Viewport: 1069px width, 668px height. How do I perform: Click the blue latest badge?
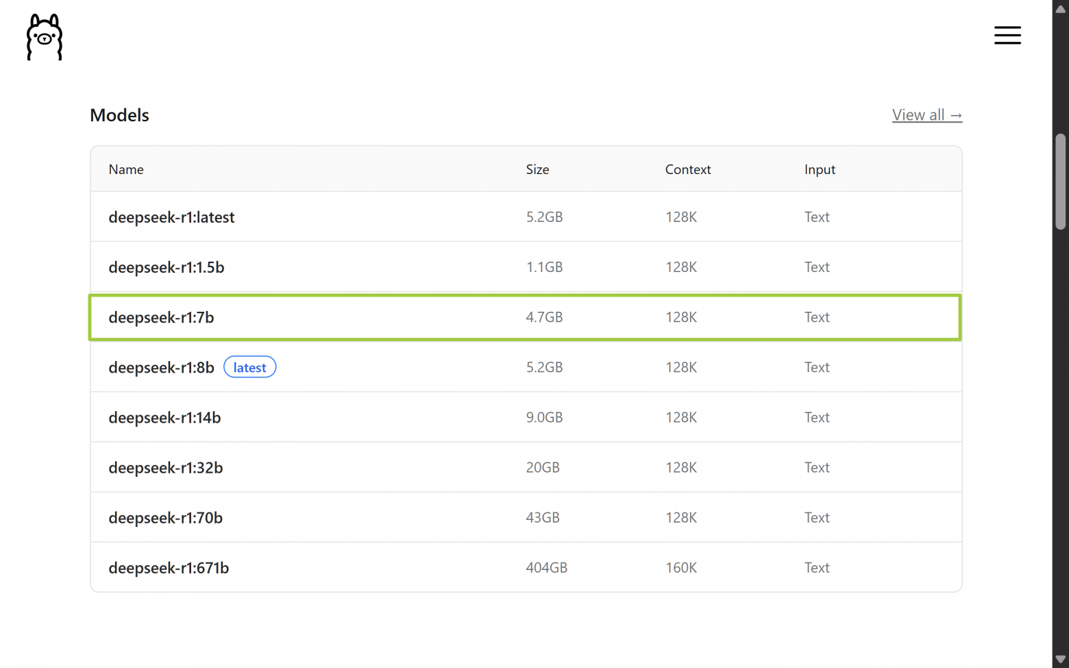tap(249, 367)
